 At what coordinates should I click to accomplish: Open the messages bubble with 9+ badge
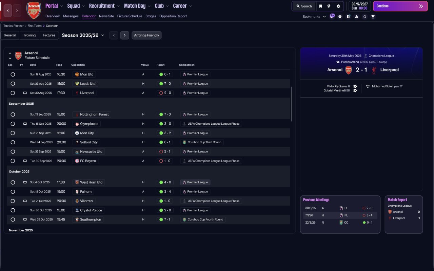tap(332, 16)
